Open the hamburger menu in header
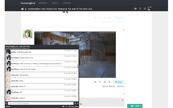The height and width of the screenshot is (108, 173). [x=145, y=9]
